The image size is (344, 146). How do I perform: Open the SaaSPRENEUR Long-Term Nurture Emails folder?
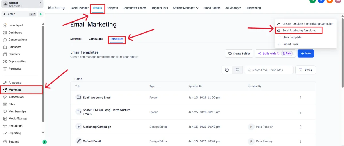(x=107, y=112)
